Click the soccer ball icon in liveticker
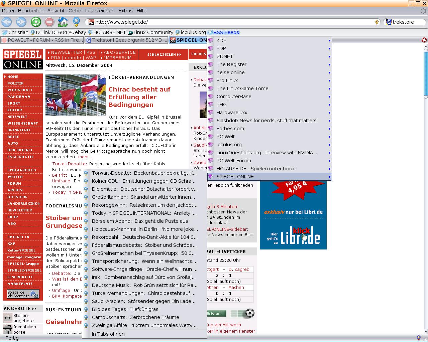 point(250,313)
